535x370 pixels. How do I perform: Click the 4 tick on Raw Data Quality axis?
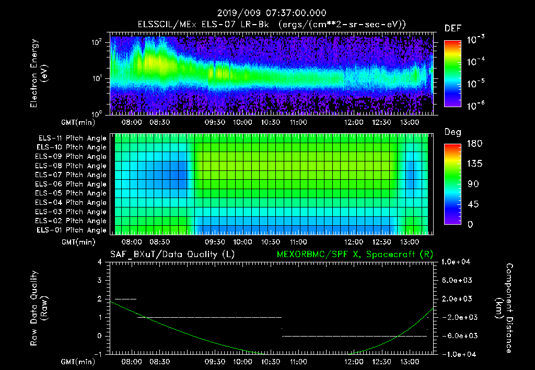(100, 262)
